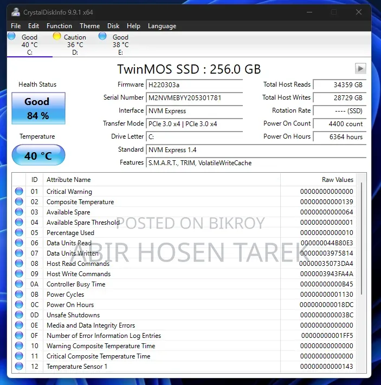Select the Unsafe Shutdowns attribute name
The height and width of the screenshot is (385, 381).
[x=73, y=315]
